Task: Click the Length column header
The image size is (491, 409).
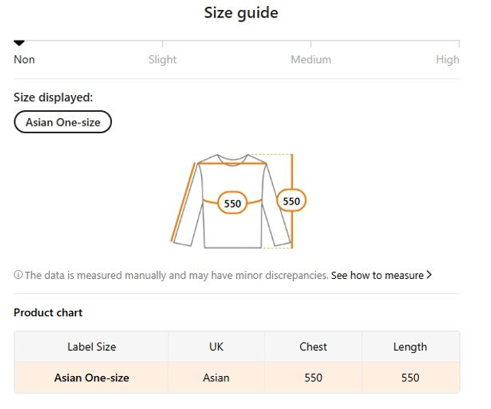Action: pyautogui.click(x=410, y=347)
